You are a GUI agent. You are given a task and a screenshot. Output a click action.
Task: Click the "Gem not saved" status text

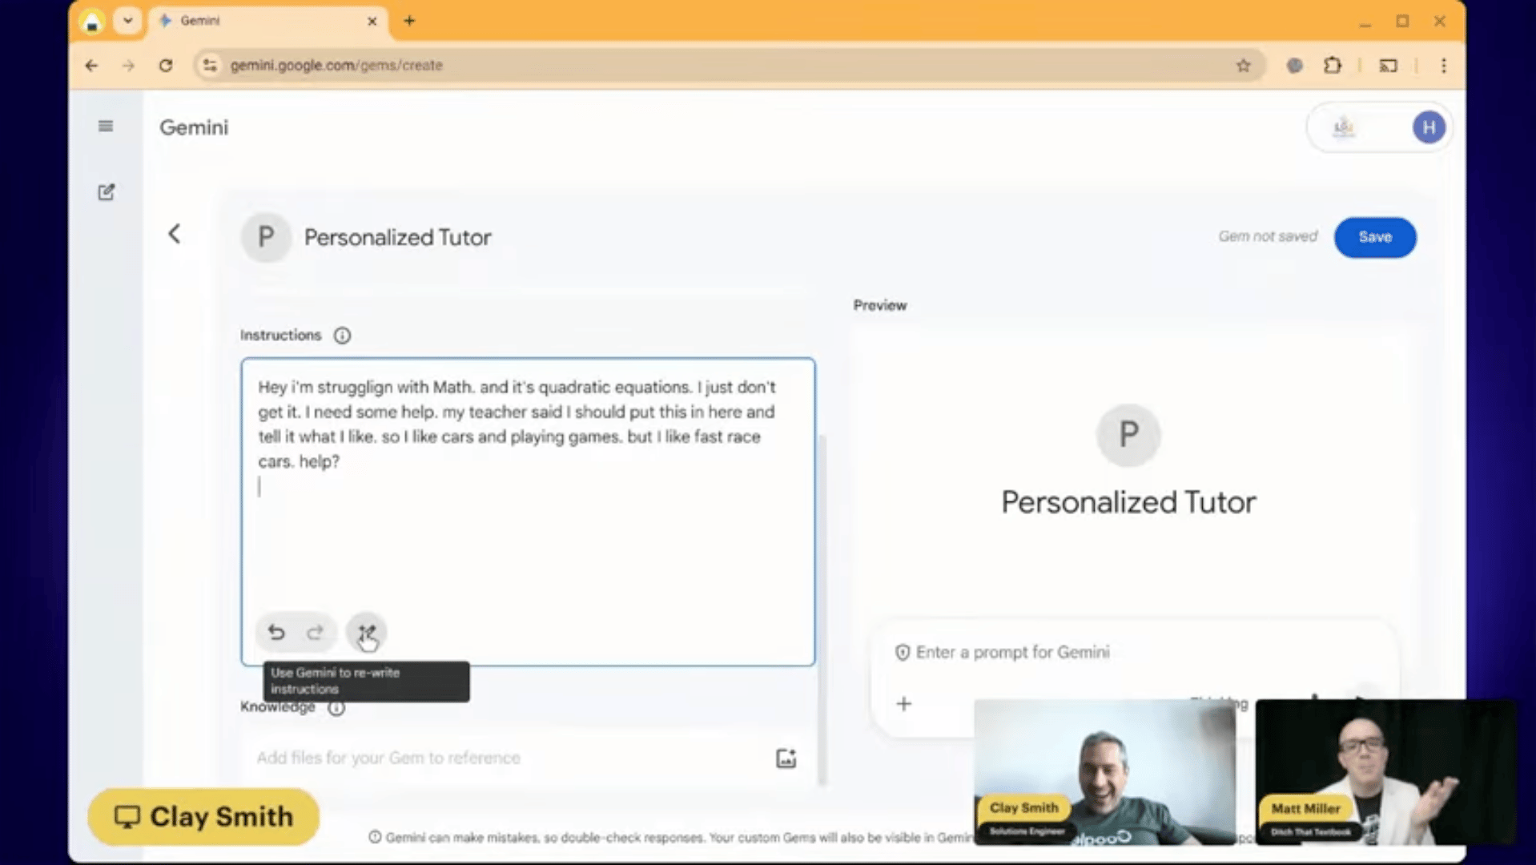[x=1268, y=237]
